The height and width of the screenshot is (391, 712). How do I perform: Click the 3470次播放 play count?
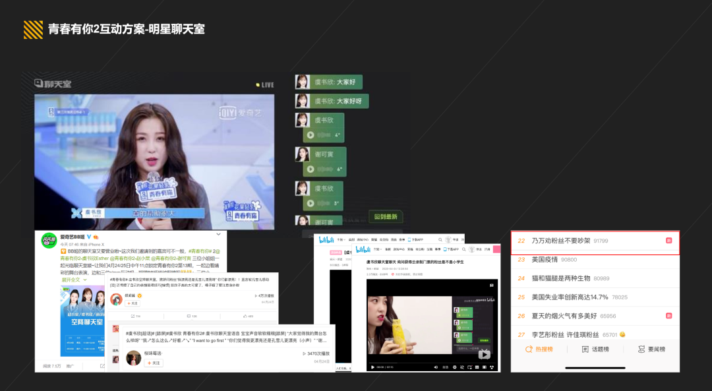tap(316, 353)
